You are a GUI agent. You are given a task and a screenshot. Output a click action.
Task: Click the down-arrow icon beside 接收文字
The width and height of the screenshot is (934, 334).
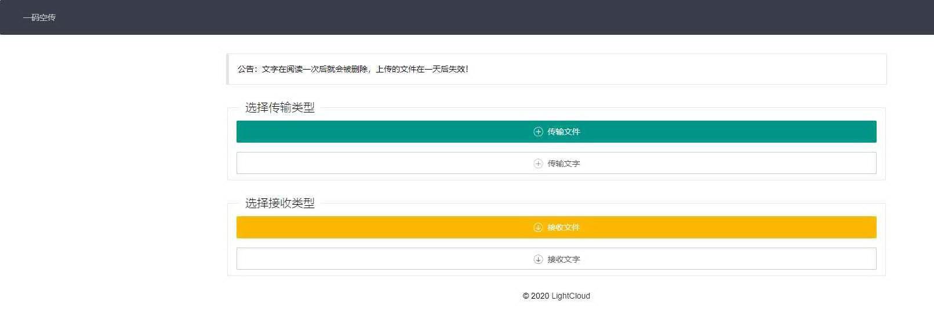[x=538, y=259]
